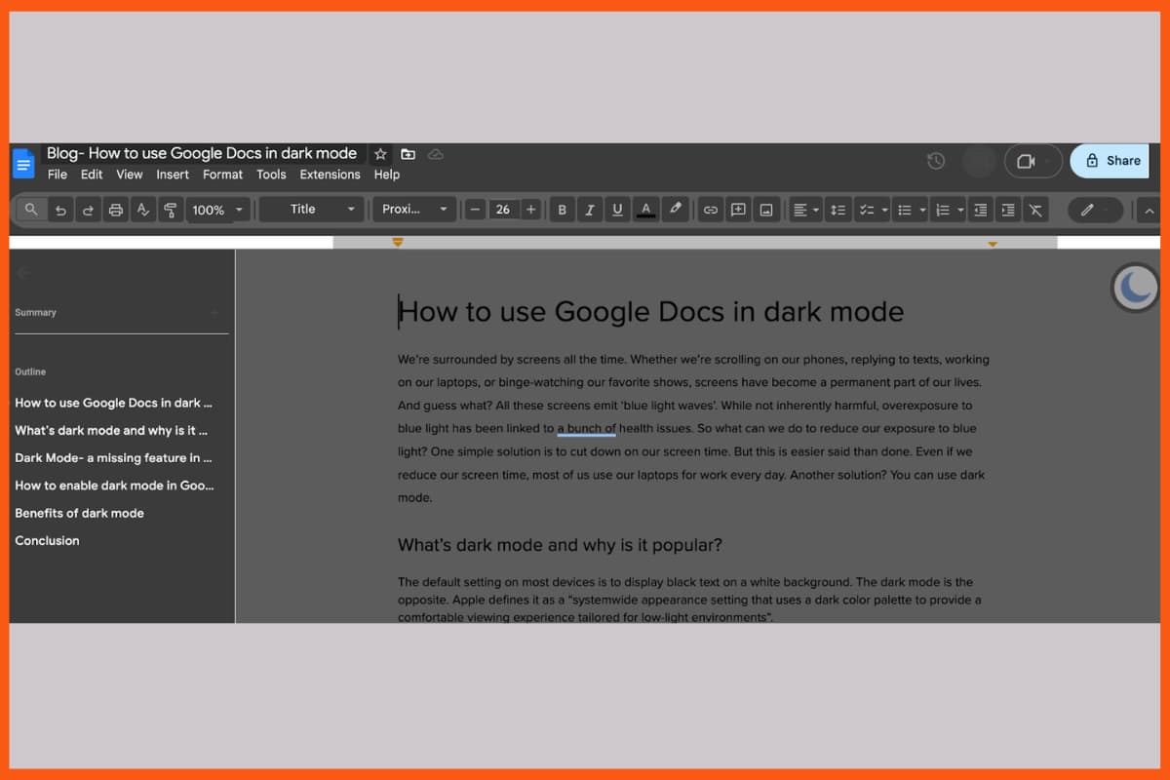Expand bulleted list options arrow
Image resolution: width=1170 pixels, height=780 pixels.
click(922, 210)
